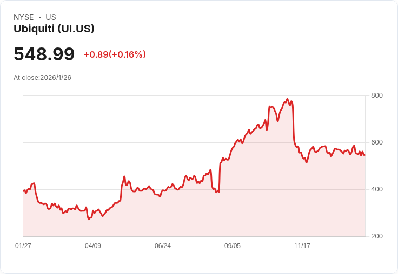Click the 200 y-axis label
The height and width of the screenshot is (274, 398).
pyautogui.click(x=376, y=236)
